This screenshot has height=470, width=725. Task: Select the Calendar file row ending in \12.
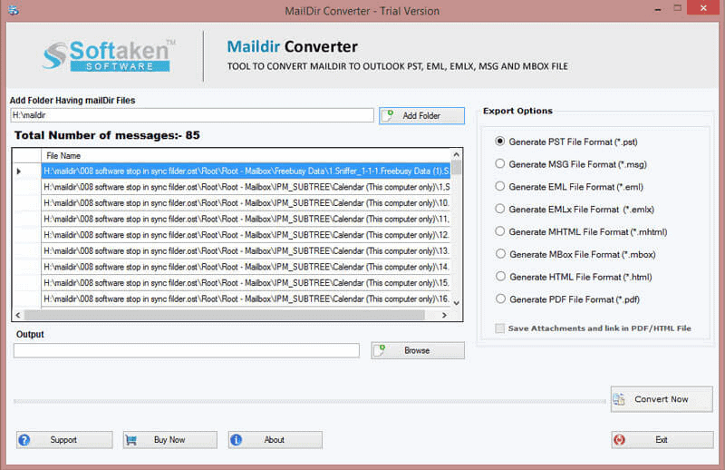point(246,235)
